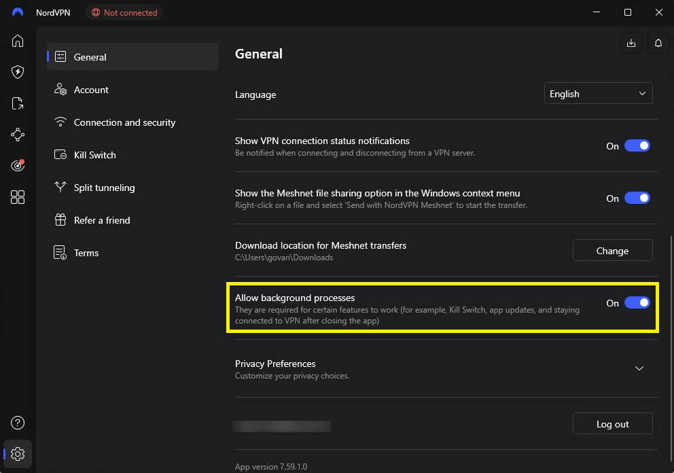Click the Connection wifi icon

60,122
